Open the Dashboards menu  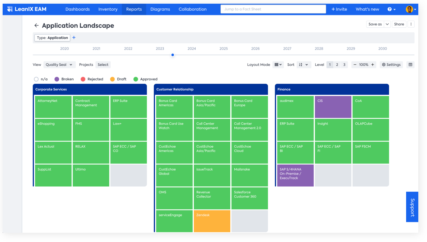(78, 9)
